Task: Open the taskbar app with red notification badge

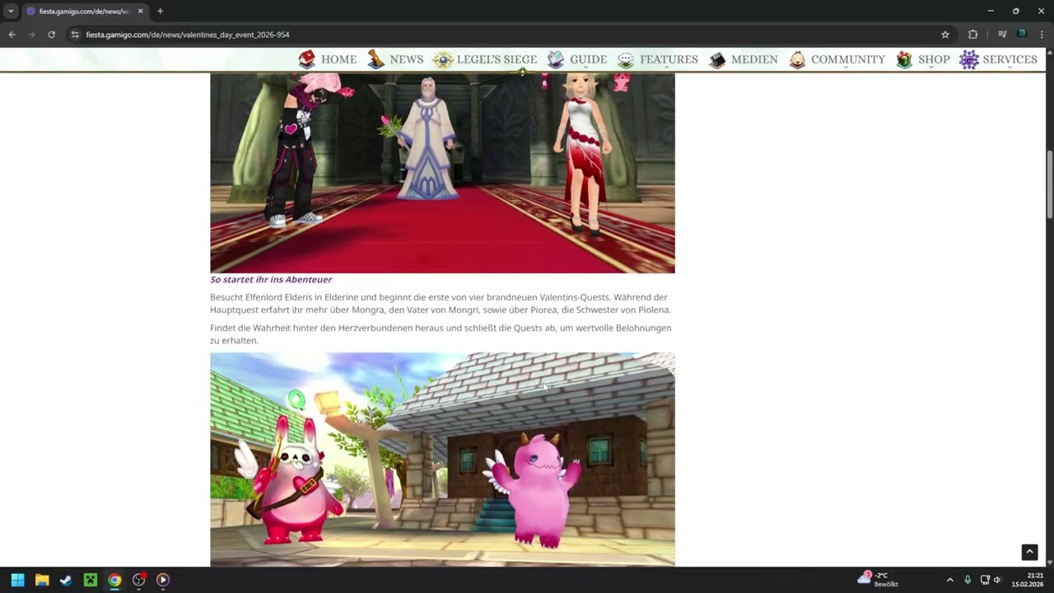Action: pos(139,580)
